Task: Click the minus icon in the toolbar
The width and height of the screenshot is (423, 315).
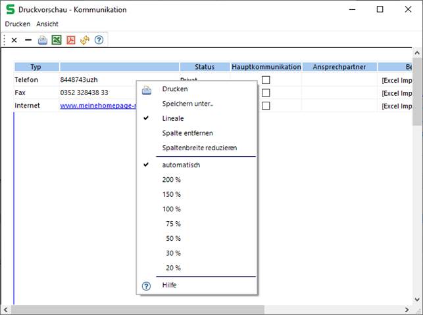Action: pos(28,40)
